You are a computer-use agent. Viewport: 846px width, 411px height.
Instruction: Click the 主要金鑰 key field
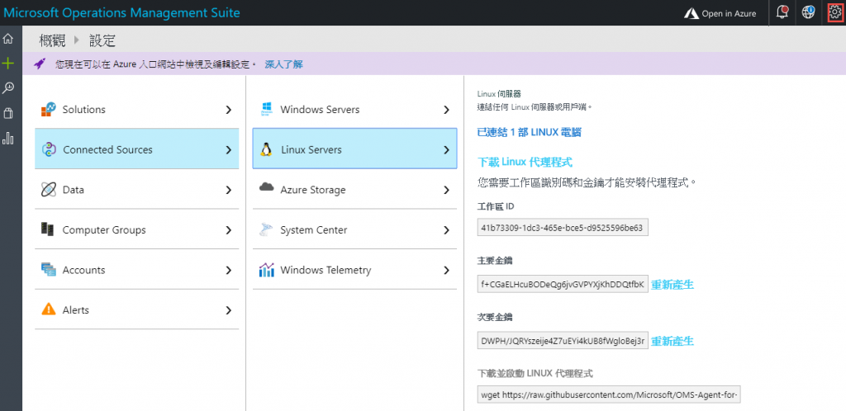tap(563, 285)
